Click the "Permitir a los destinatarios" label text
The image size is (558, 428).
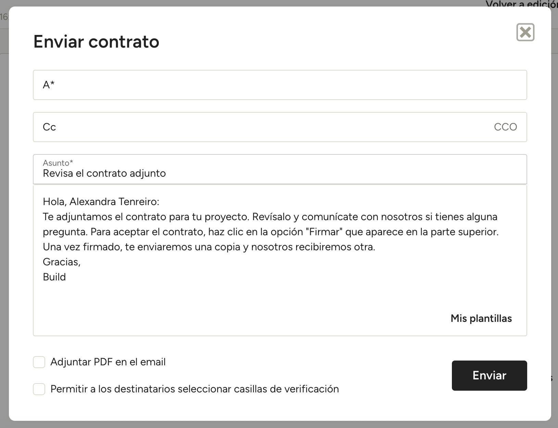pyautogui.click(x=194, y=389)
